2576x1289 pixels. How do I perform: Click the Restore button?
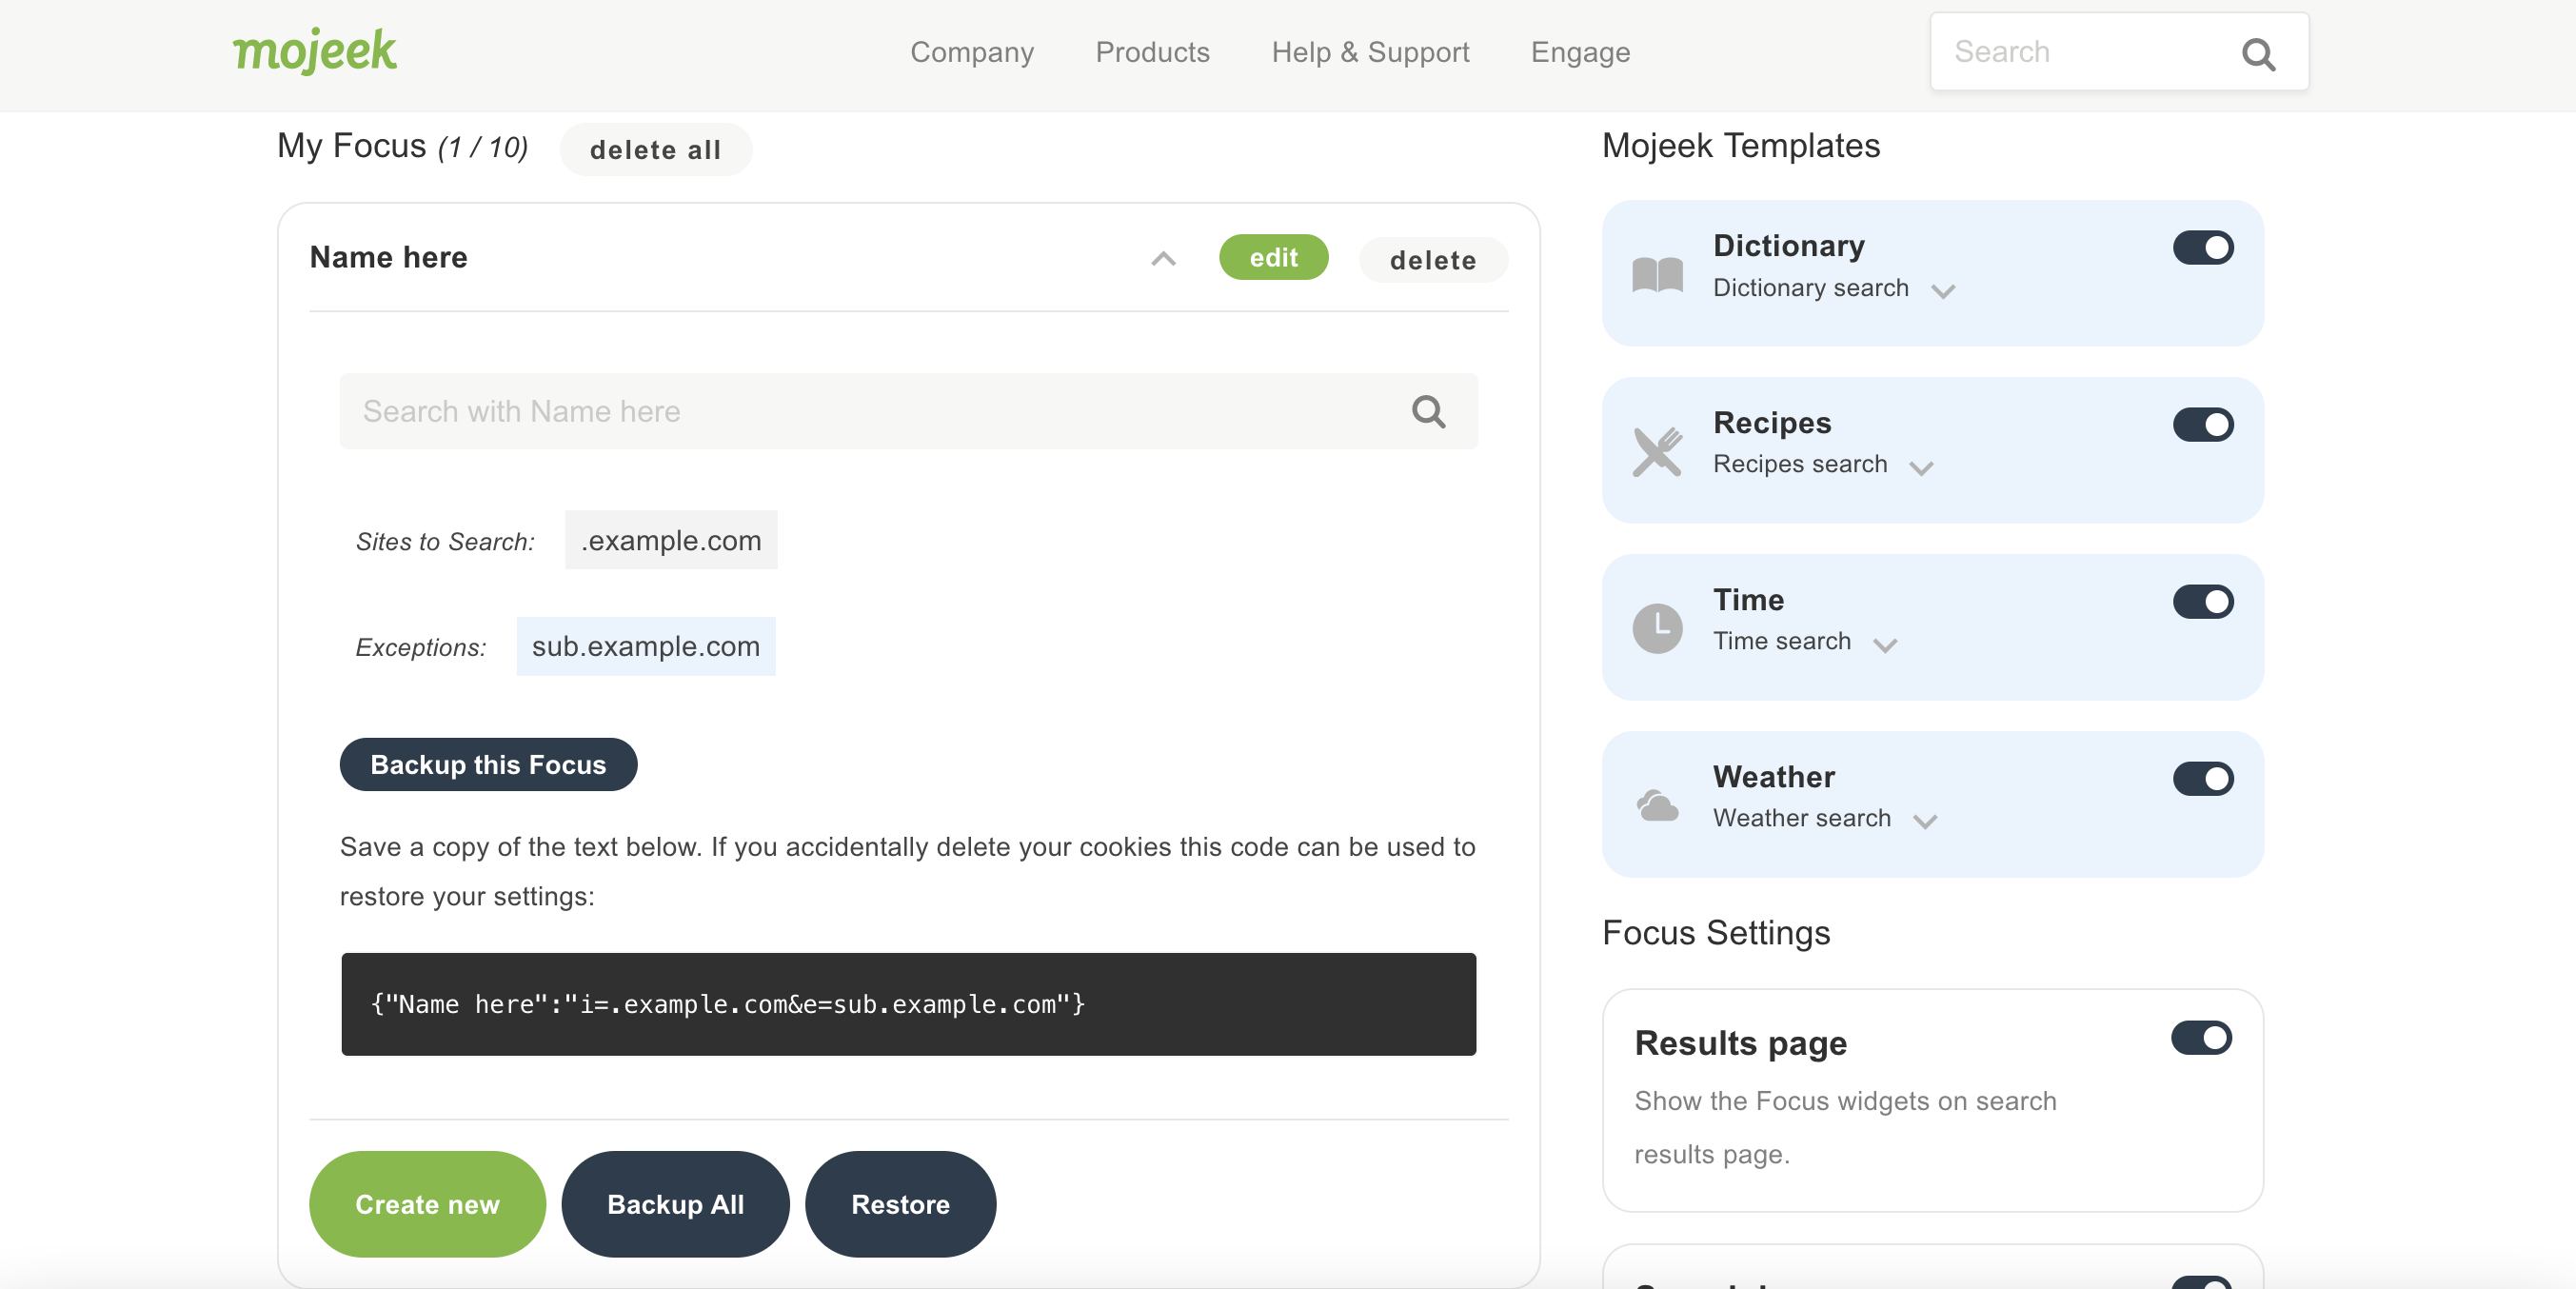point(900,1203)
